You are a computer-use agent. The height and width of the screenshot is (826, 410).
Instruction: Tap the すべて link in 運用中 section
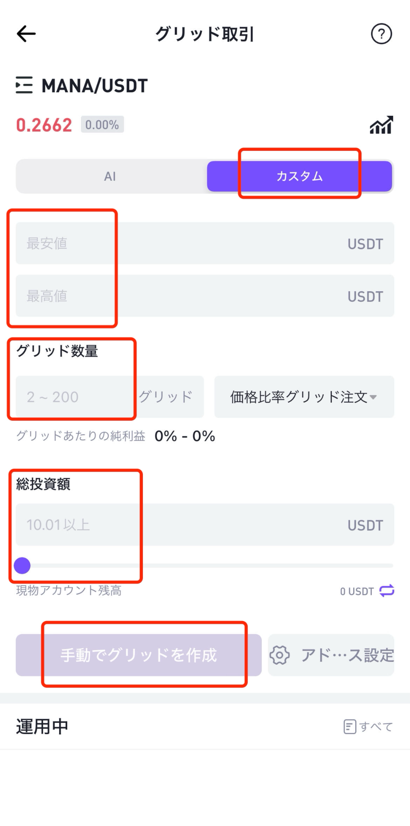pos(376,727)
